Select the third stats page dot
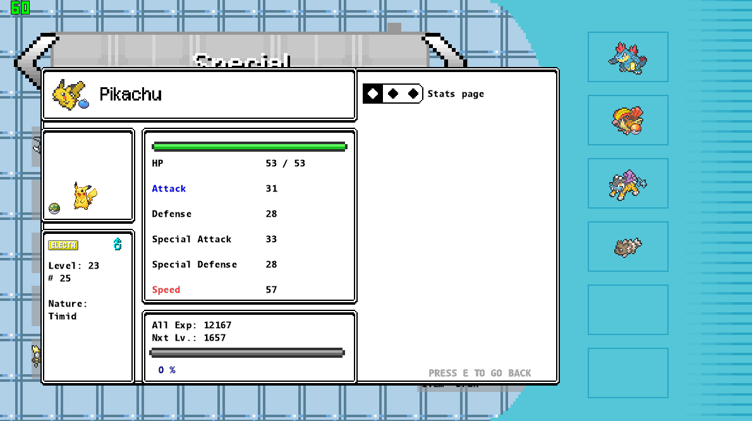The image size is (752, 421). click(x=413, y=94)
